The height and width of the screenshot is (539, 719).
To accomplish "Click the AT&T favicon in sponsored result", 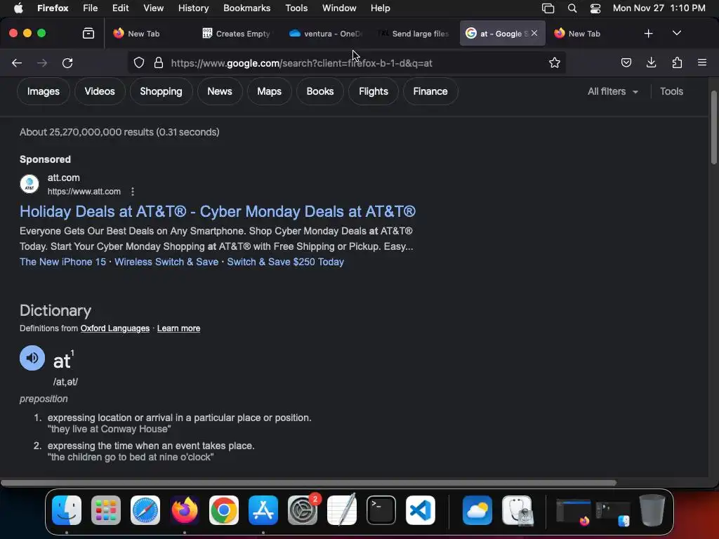I will pos(29,185).
